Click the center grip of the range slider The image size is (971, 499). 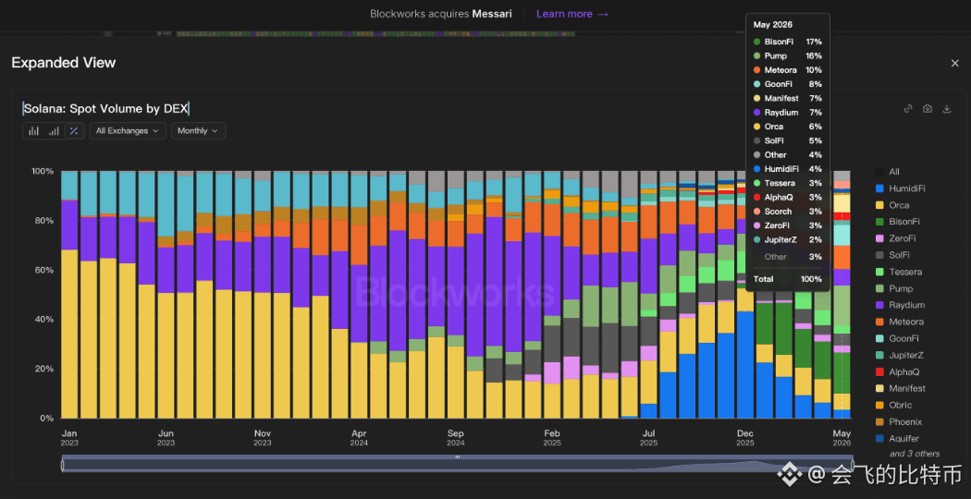click(457, 457)
